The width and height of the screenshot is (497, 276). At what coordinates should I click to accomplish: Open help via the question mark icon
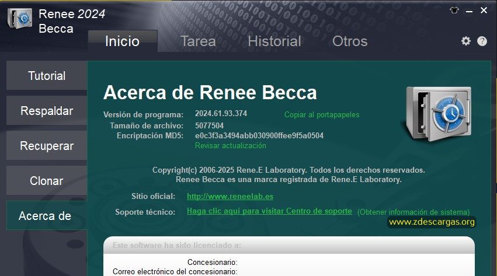[x=482, y=41]
